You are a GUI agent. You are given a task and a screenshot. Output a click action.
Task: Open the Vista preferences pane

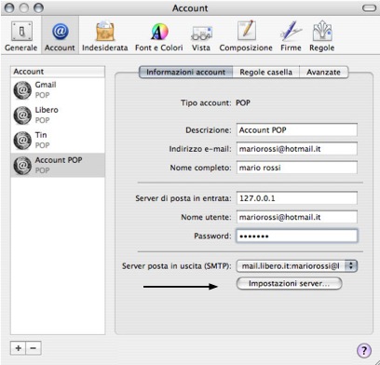click(x=201, y=36)
